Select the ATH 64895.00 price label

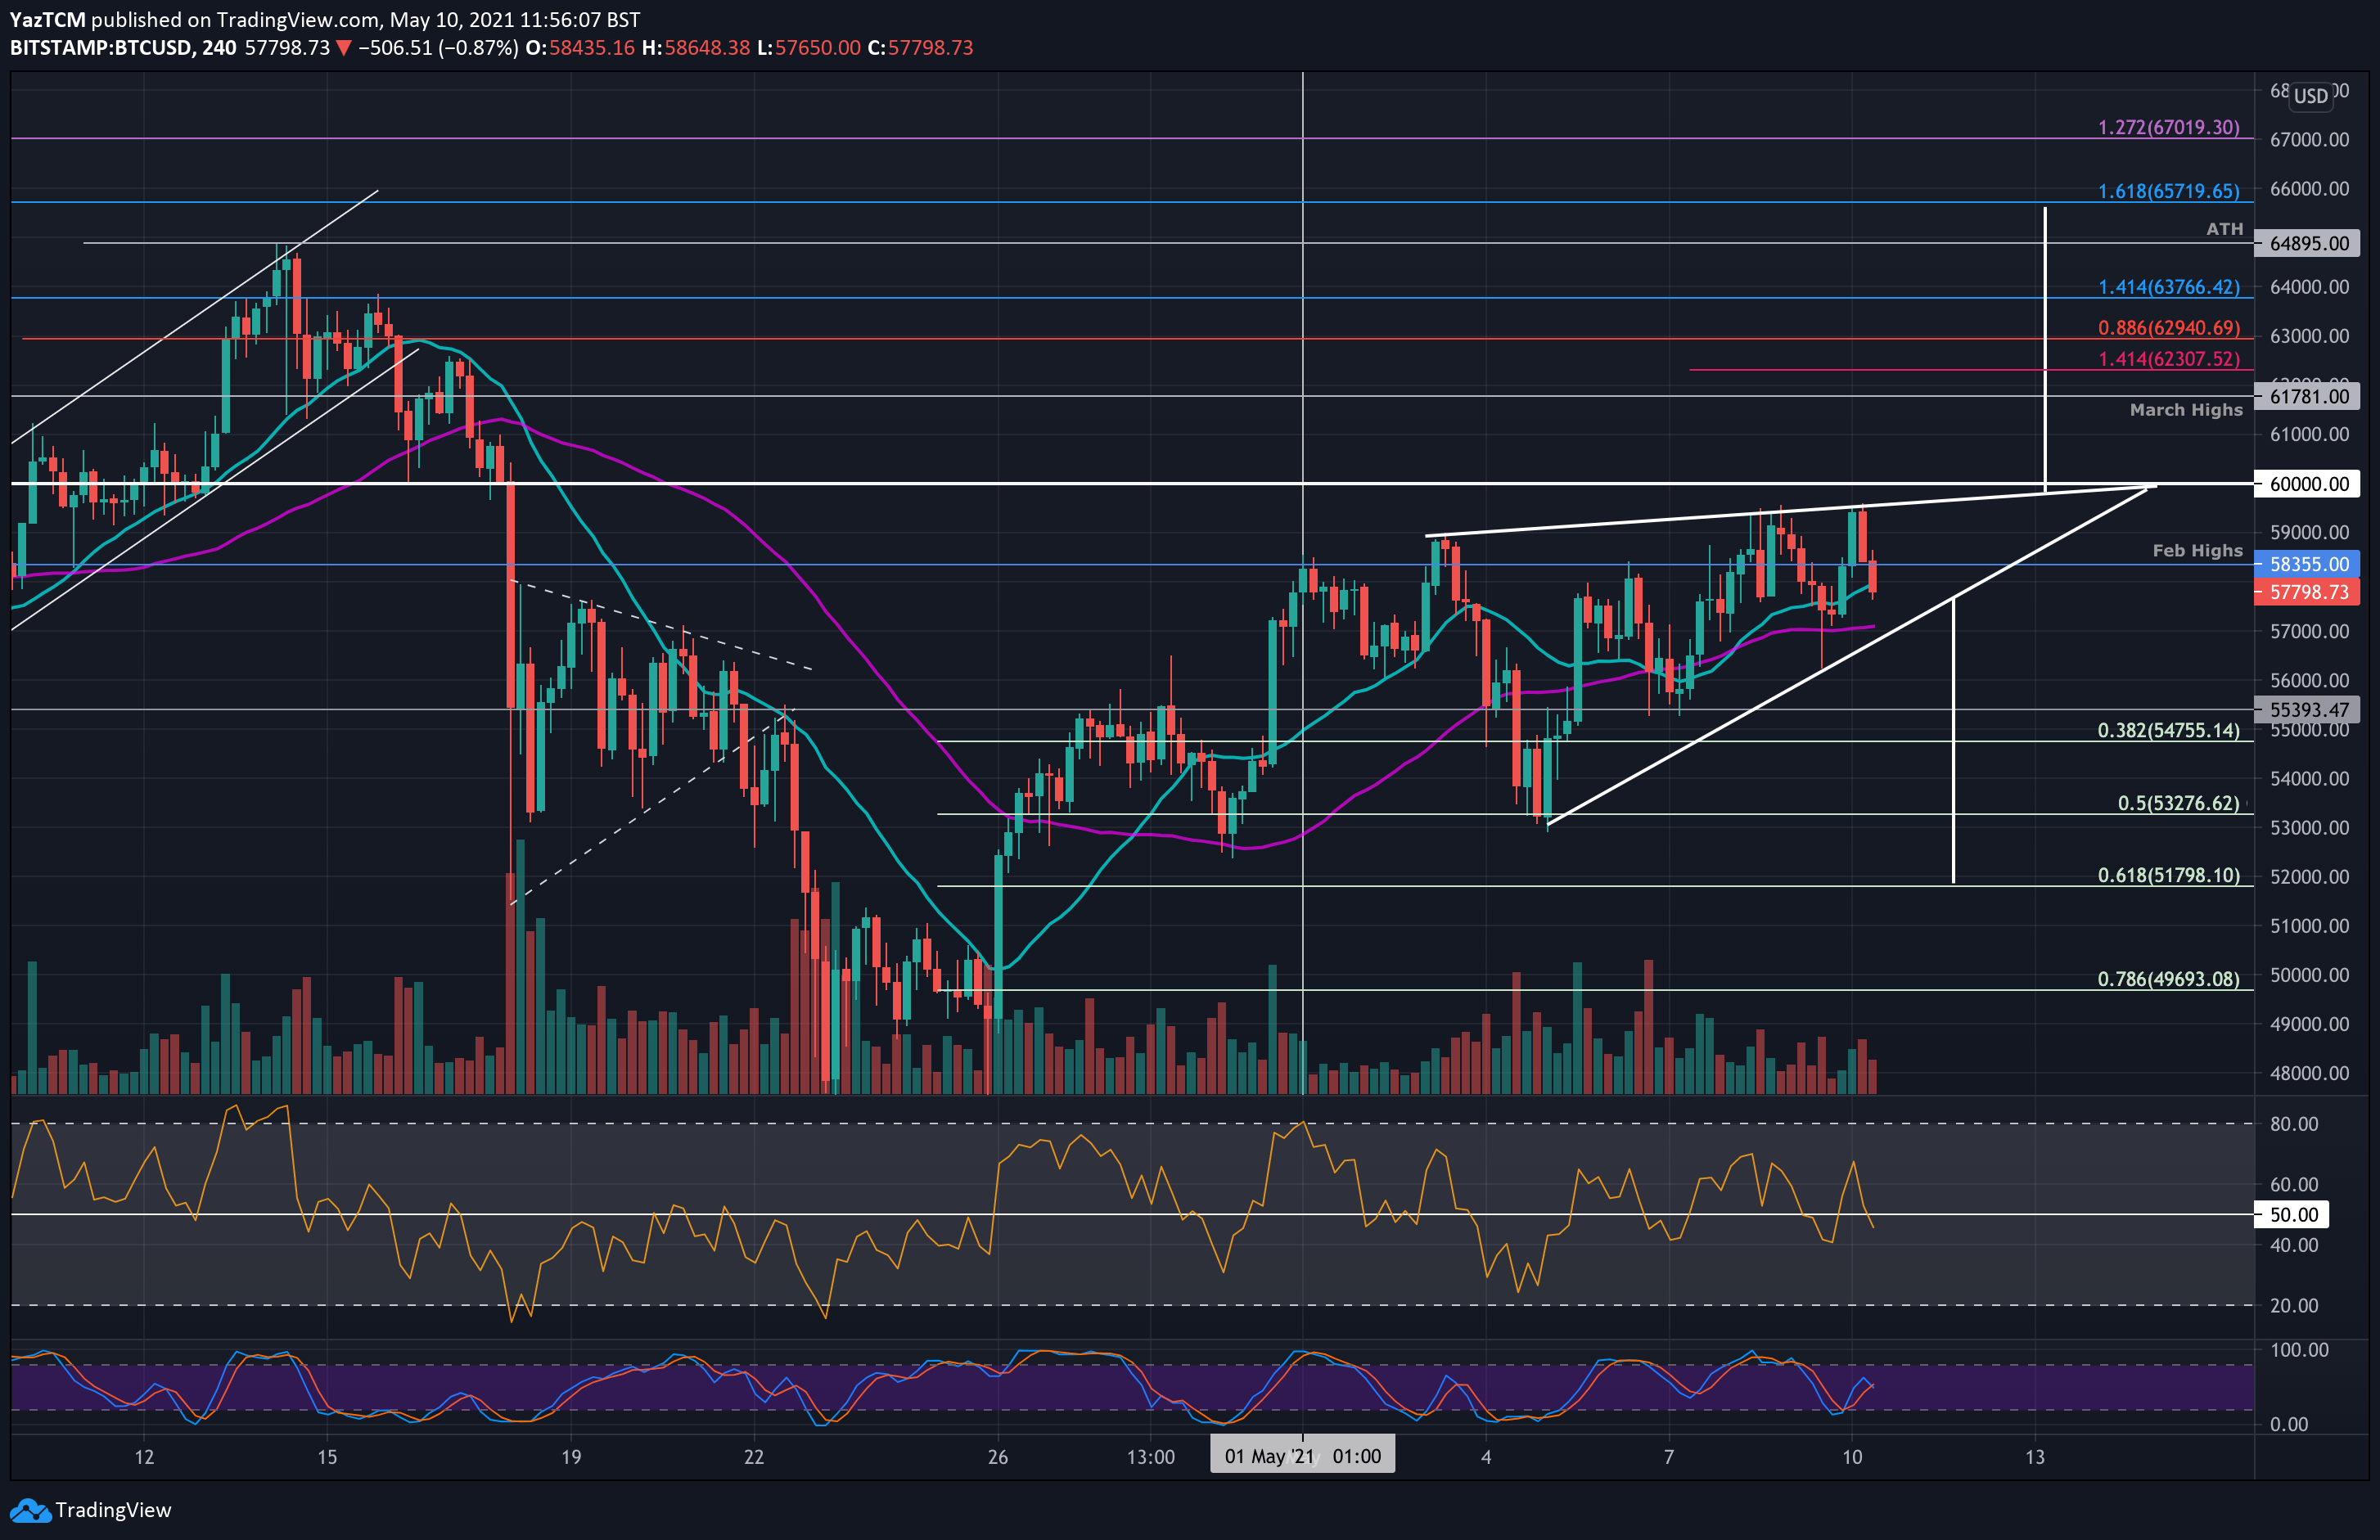point(2307,243)
